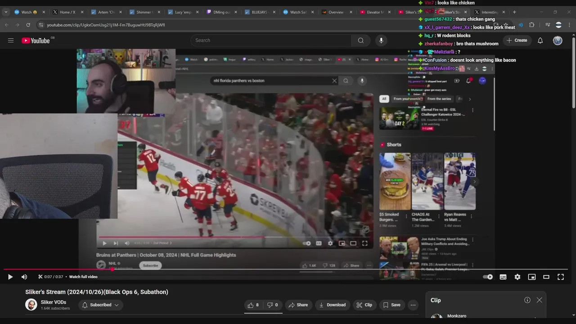Seek along the clip progress bar
Image resolution: width=576 pixels, height=324 pixels.
[286, 270]
